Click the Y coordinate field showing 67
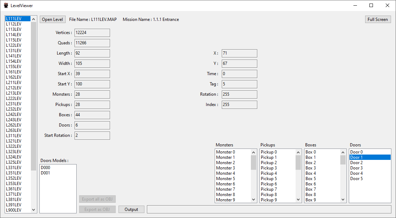This screenshot has height=218, width=396. click(x=240, y=63)
